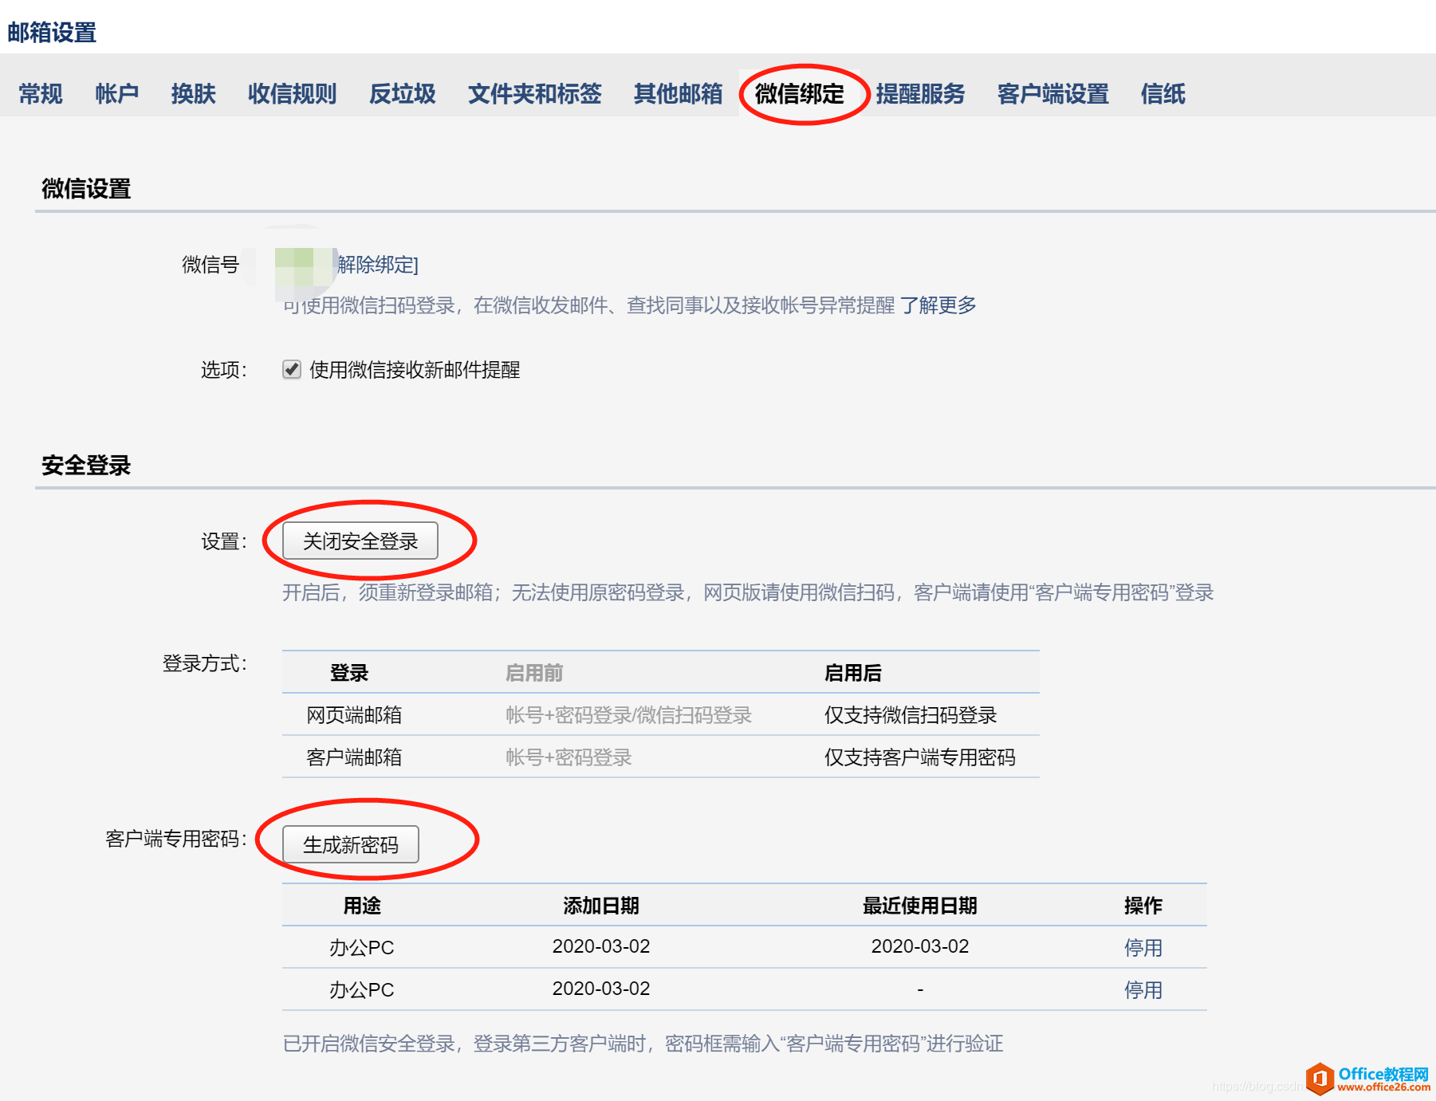
Task: Click the 安全登录 section heading
Action: (x=86, y=466)
